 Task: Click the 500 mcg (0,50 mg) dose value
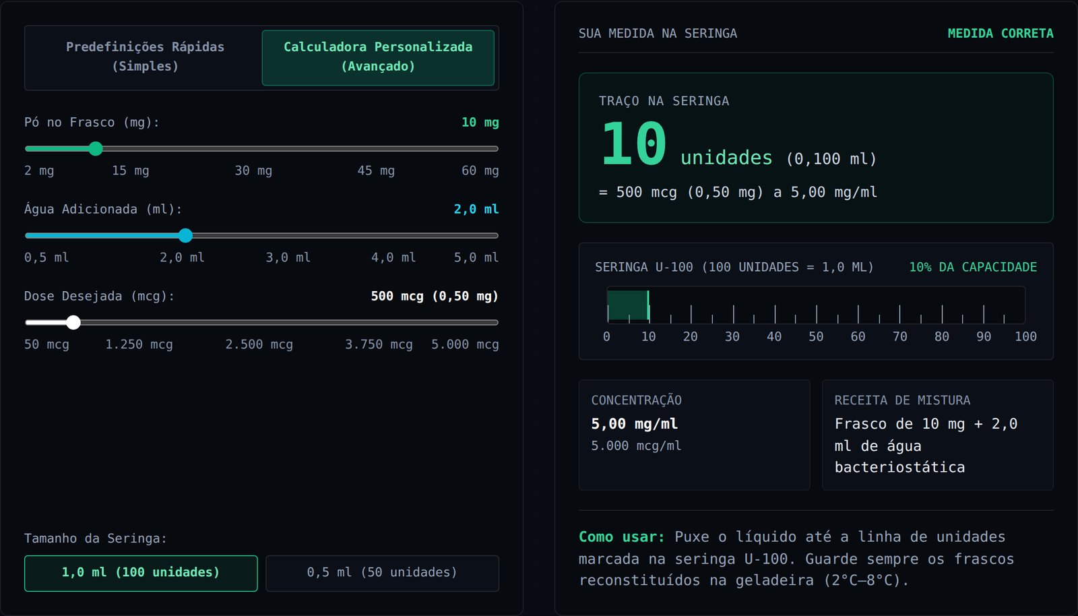pyautogui.click(x=435, y=296)
